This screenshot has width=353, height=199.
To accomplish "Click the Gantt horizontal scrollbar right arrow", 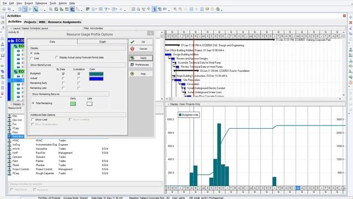I will [x=340, y=98].
